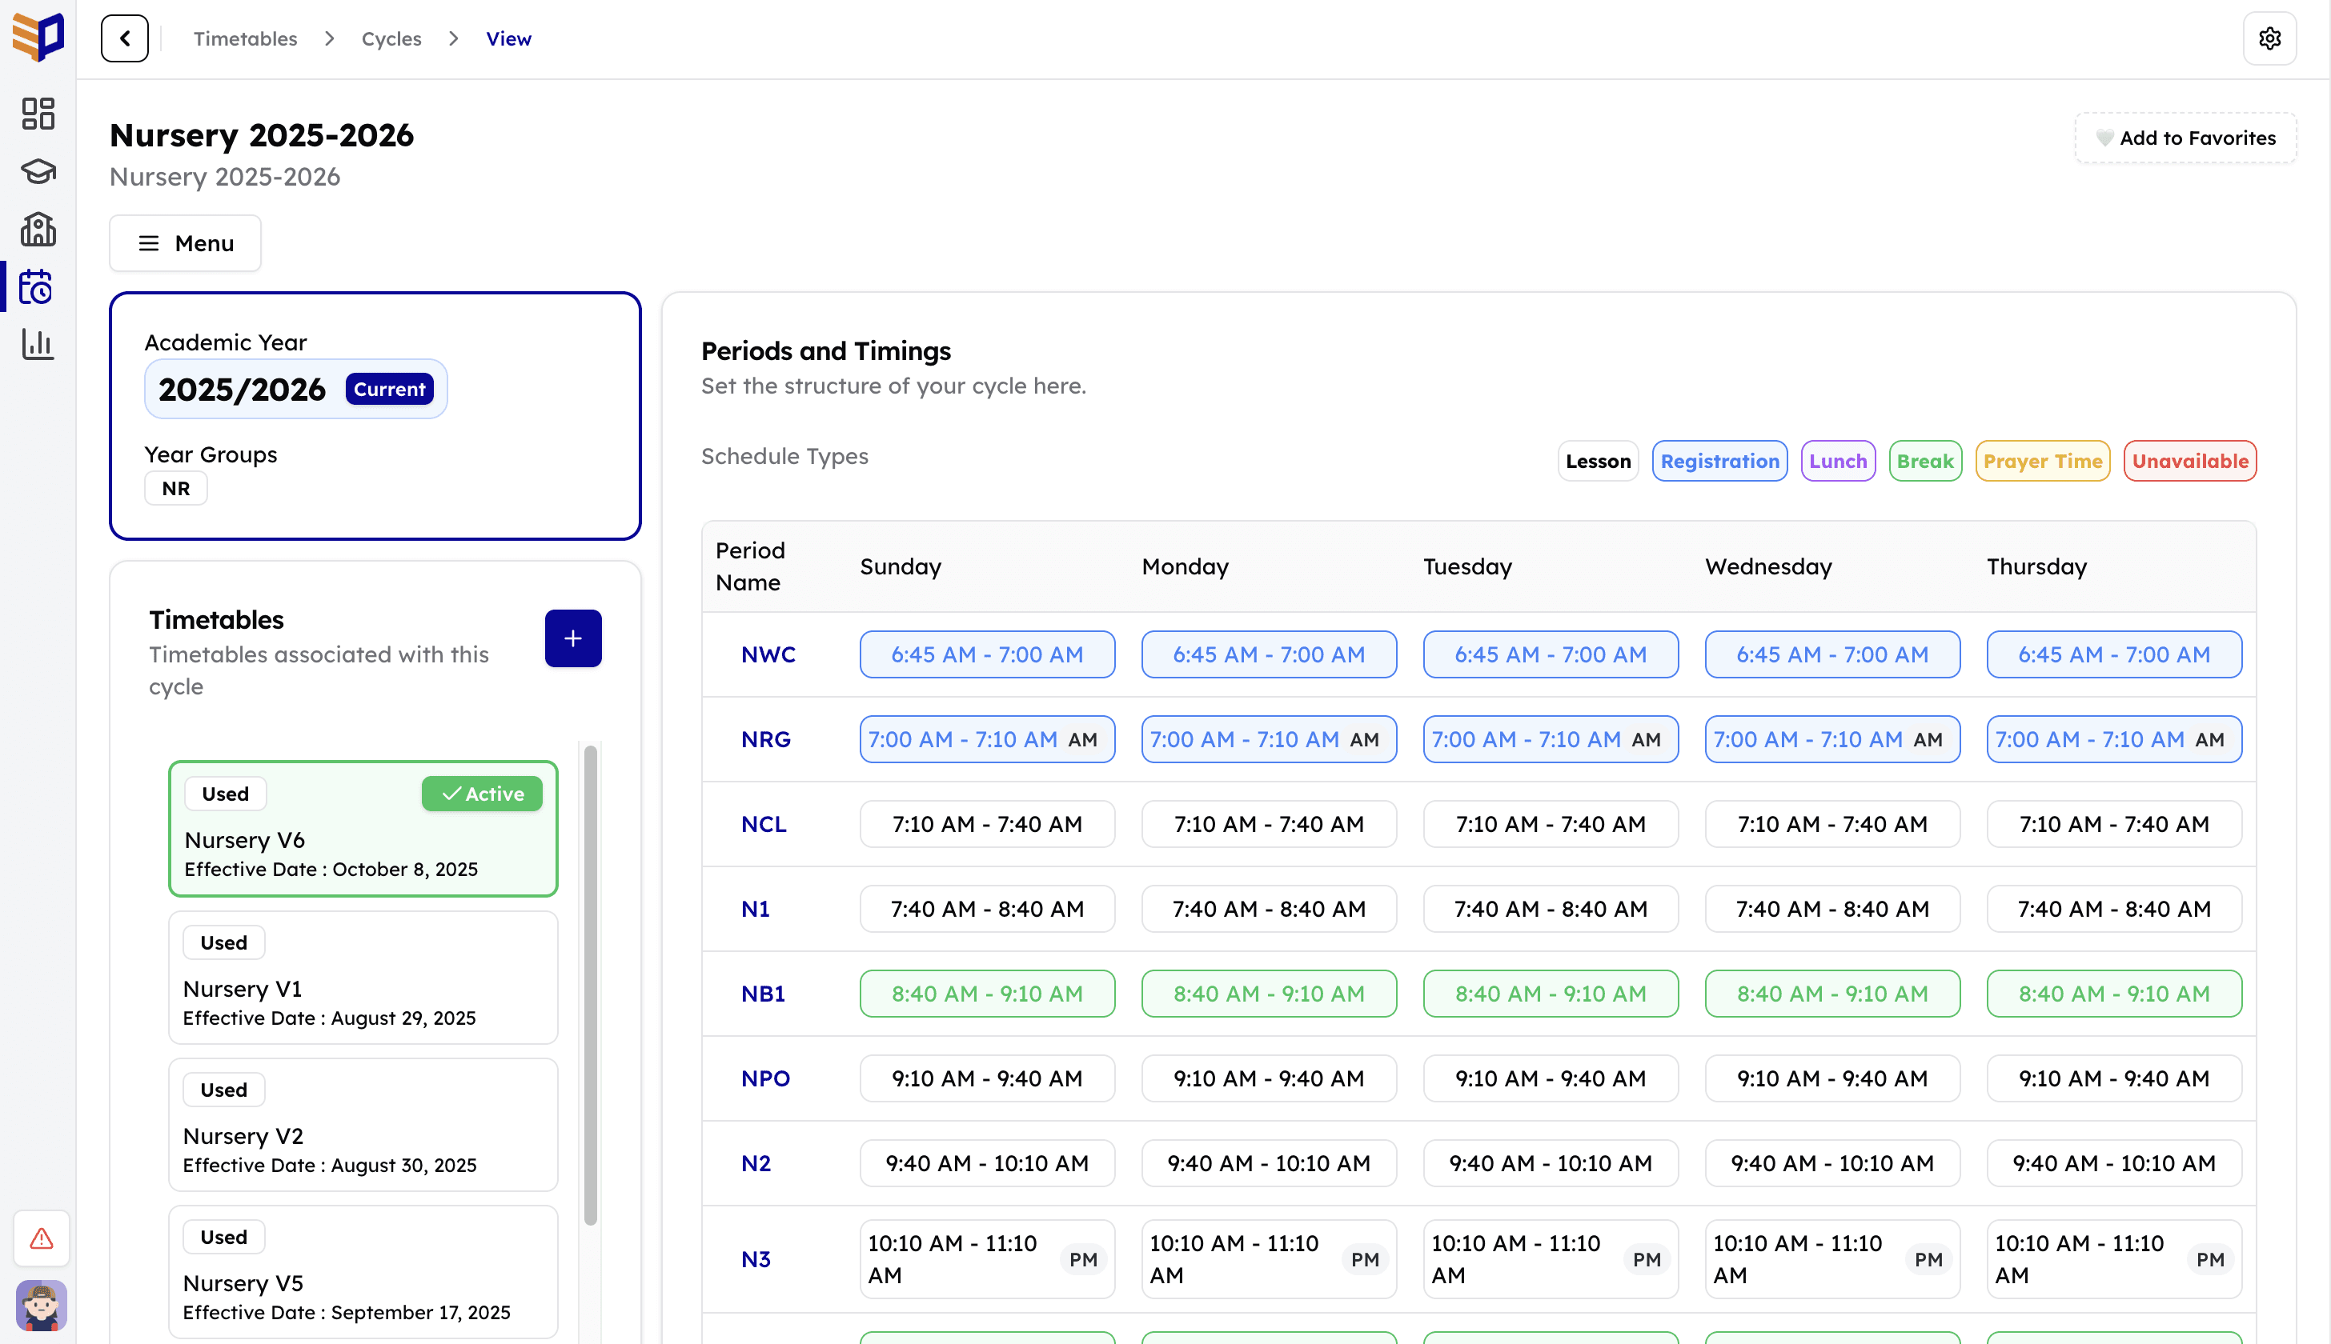Click Wednesday N1 7:40 AM - 8:40 AM slot
Screen dimensions: 2331x1344
point(1832,910)
